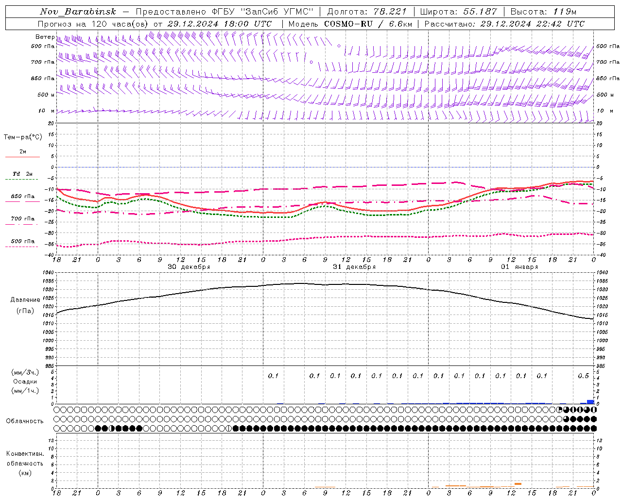Click the "30 декабря" date label
This screenshot has height=497, width=622.
click(x=189, y=267)
